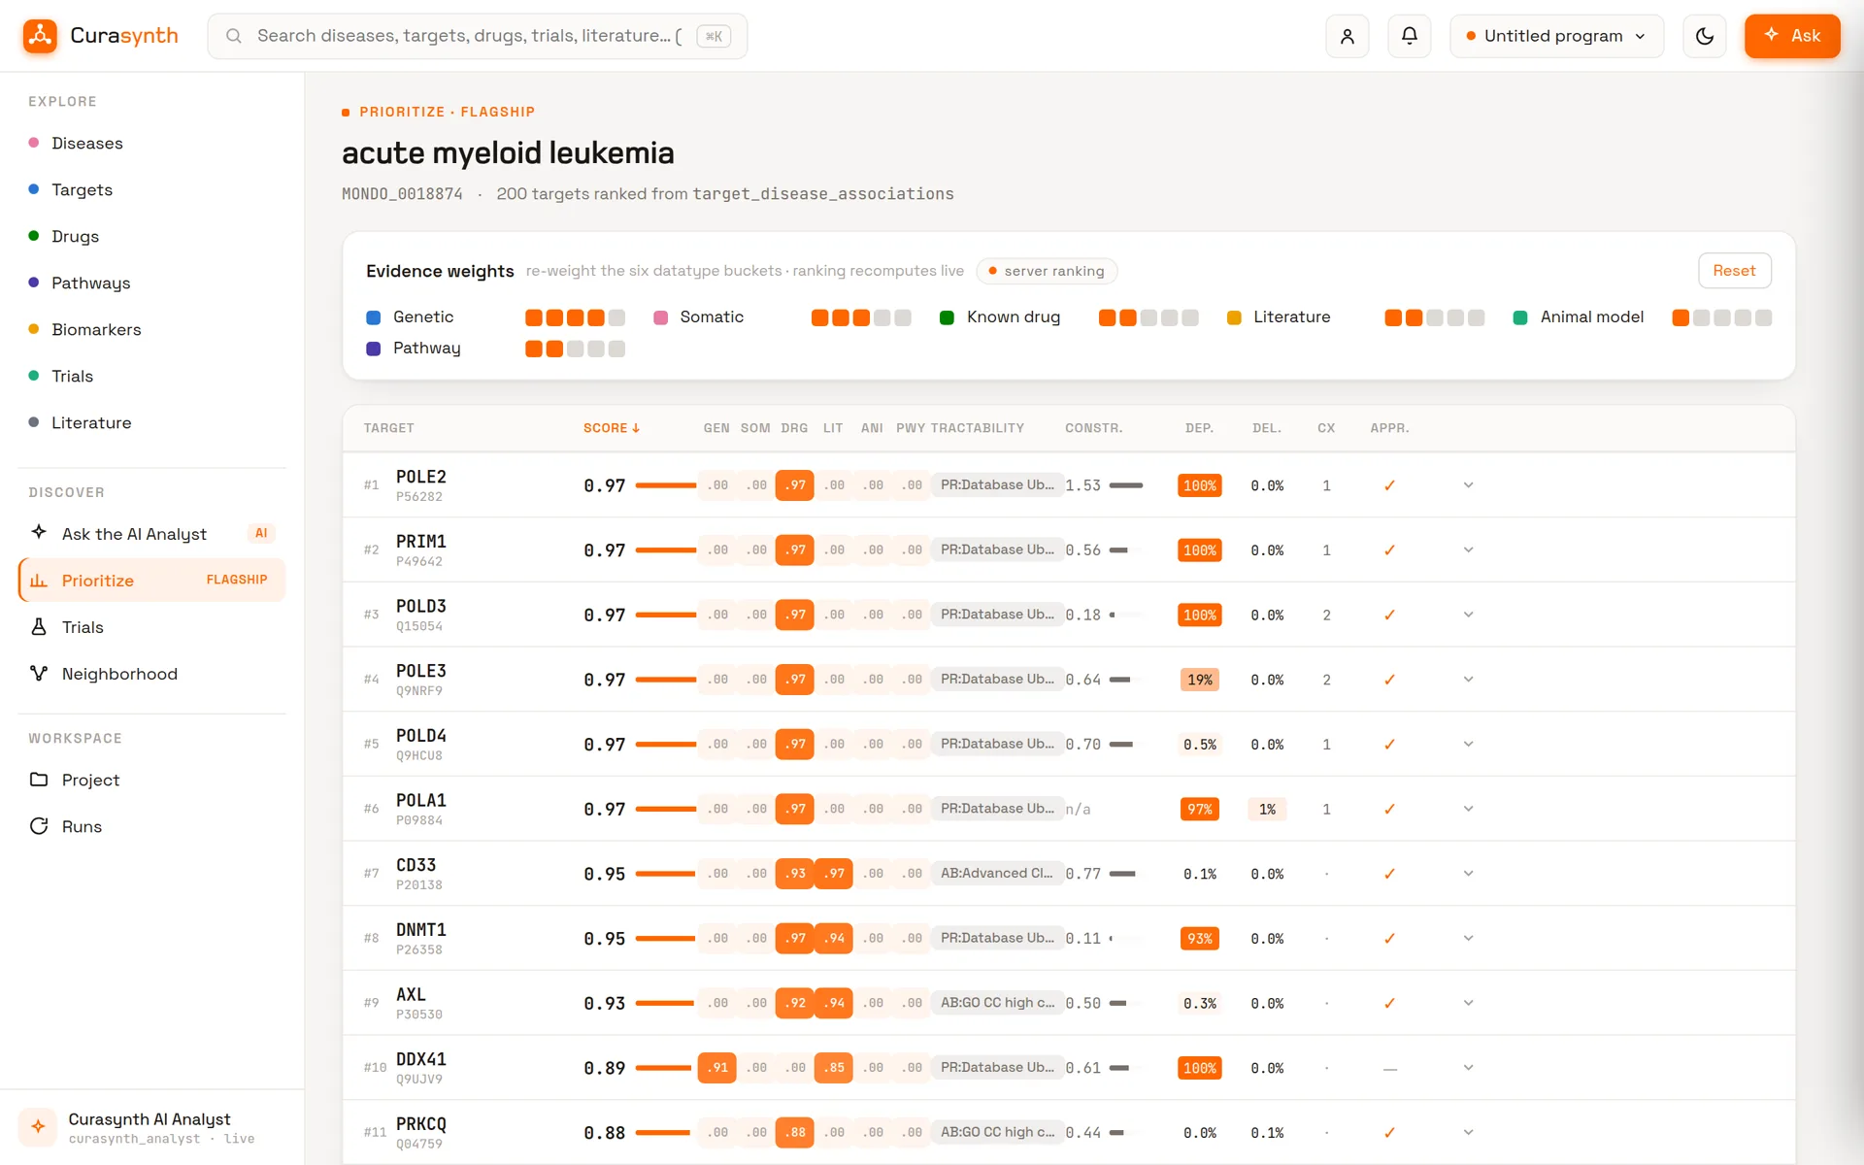Click the Curasynth AI Analyst avatar icon

tap(38, 1126)
